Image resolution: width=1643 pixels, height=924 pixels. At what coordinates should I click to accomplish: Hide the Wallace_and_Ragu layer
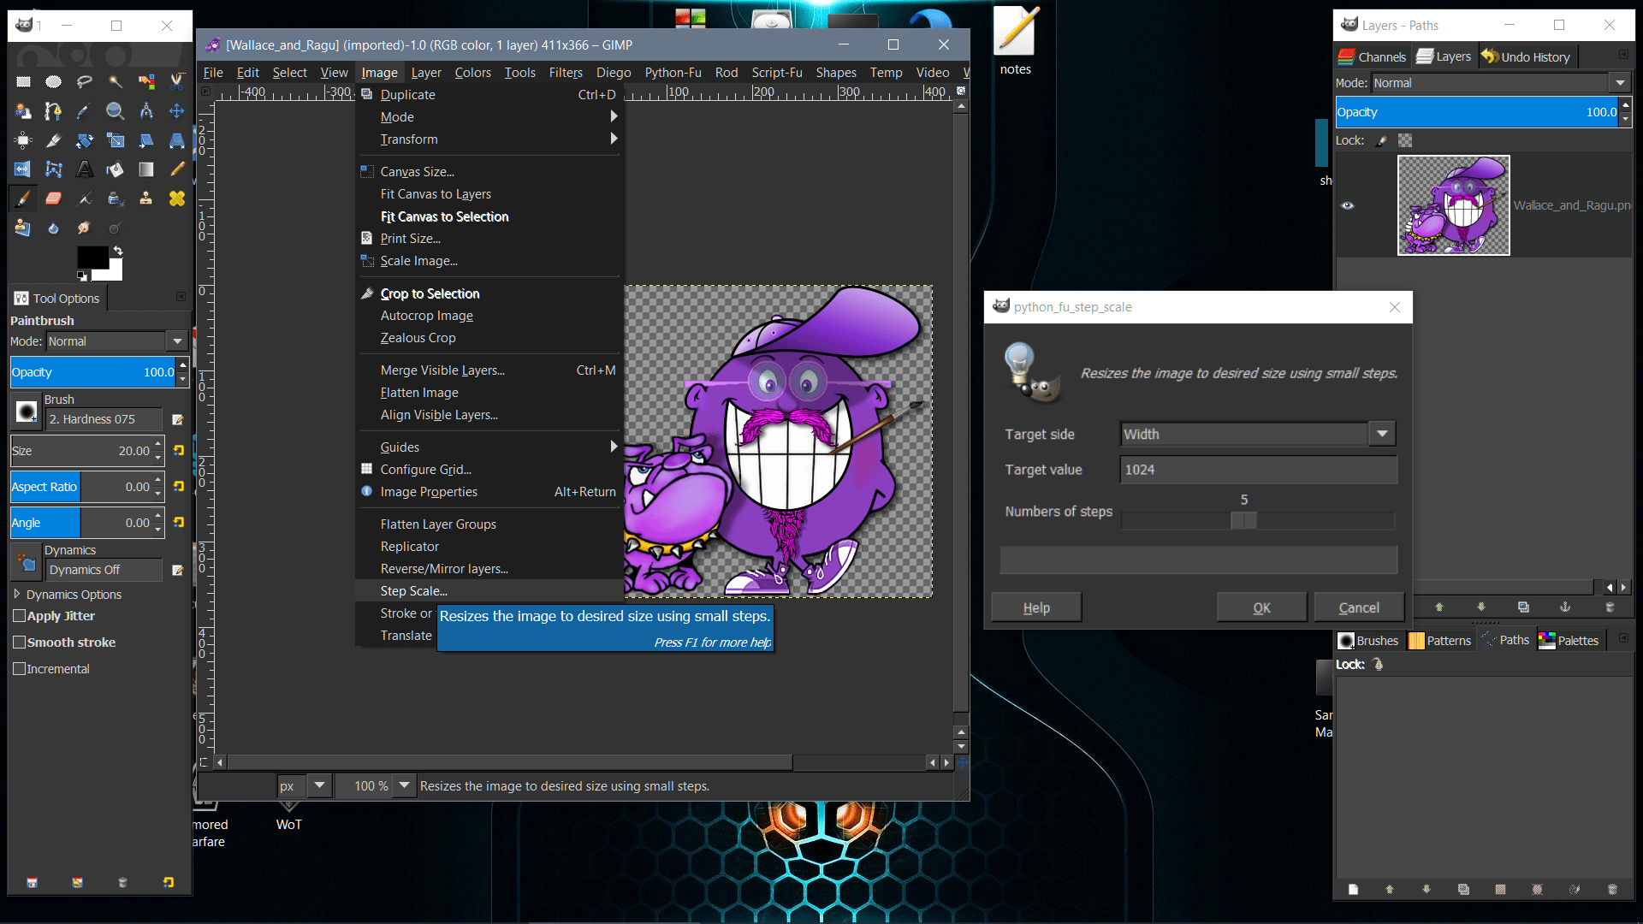(1348, 205)
